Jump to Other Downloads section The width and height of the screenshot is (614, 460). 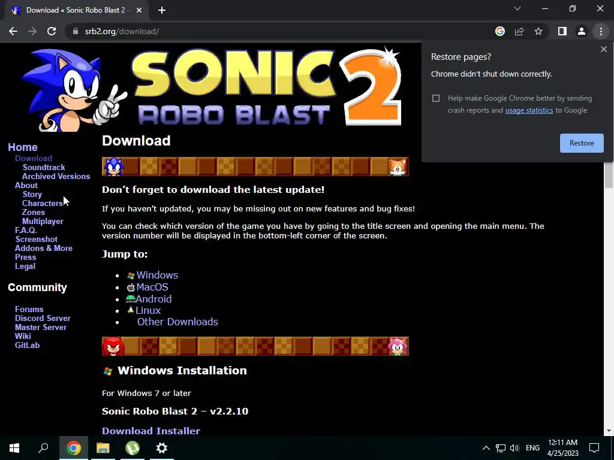pyautogui.click(x=177, y=322)
